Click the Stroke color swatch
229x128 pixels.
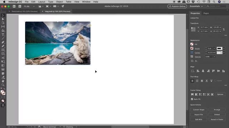point(192,48)
